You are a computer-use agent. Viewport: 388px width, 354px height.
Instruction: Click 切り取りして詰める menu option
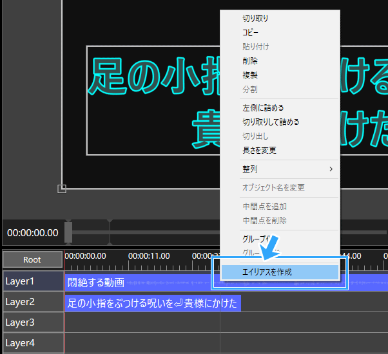[x=271, y=122]
